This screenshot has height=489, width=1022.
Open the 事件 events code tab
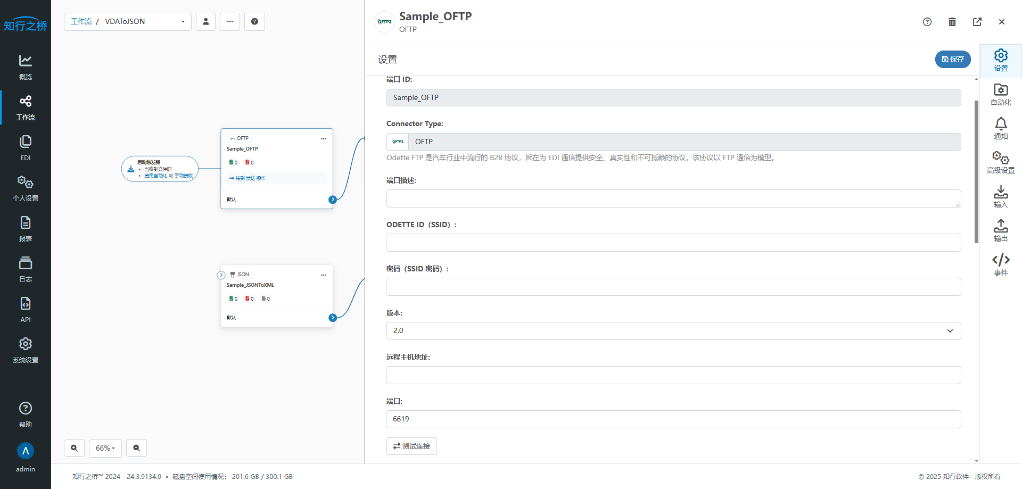pos(1001,264)
